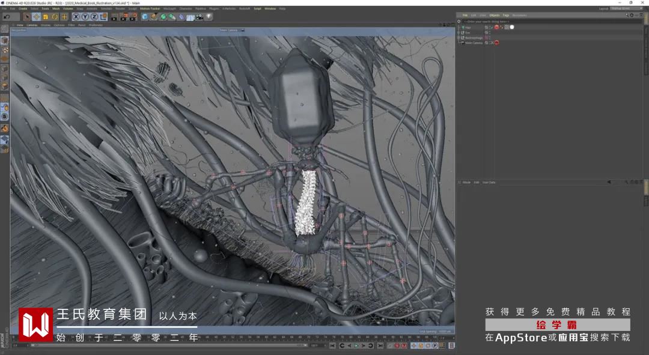Open Object Manager Objects menu
Viewport: 649px width, 355px height.
pyautogui.click(x=495, y=15)
